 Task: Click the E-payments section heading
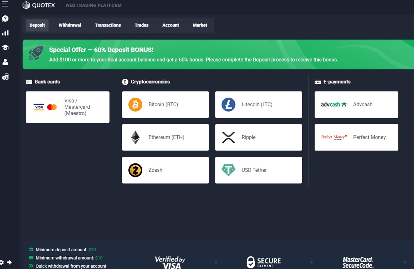pos(337,82)
